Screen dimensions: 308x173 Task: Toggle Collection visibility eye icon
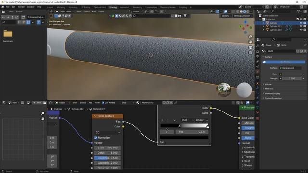[x=301, y=19]
